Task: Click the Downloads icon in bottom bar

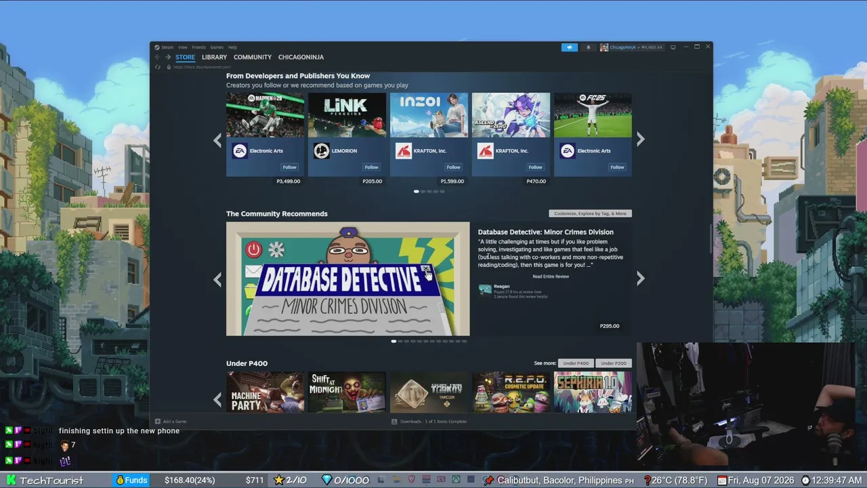Action: coord(394,422)
